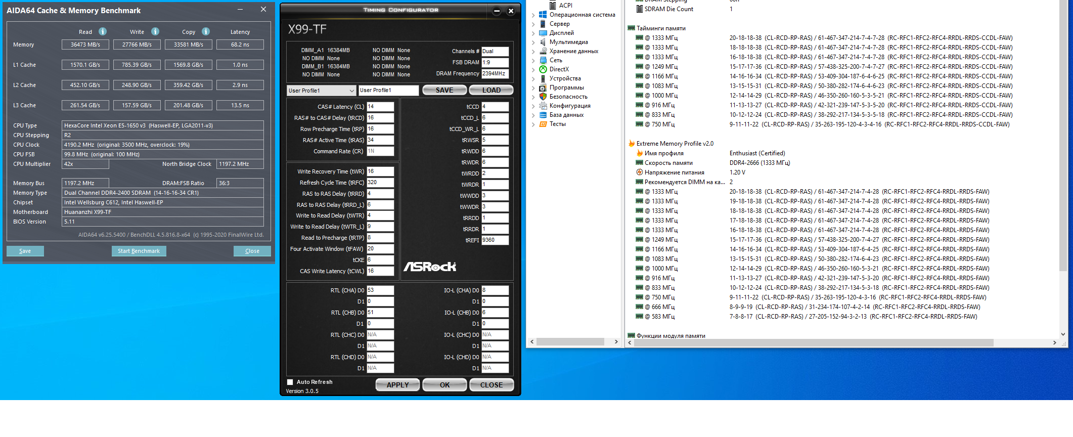Expand the Безопасность tree node
Viewport: 1073px width, 437px height.
click(533, 97)
